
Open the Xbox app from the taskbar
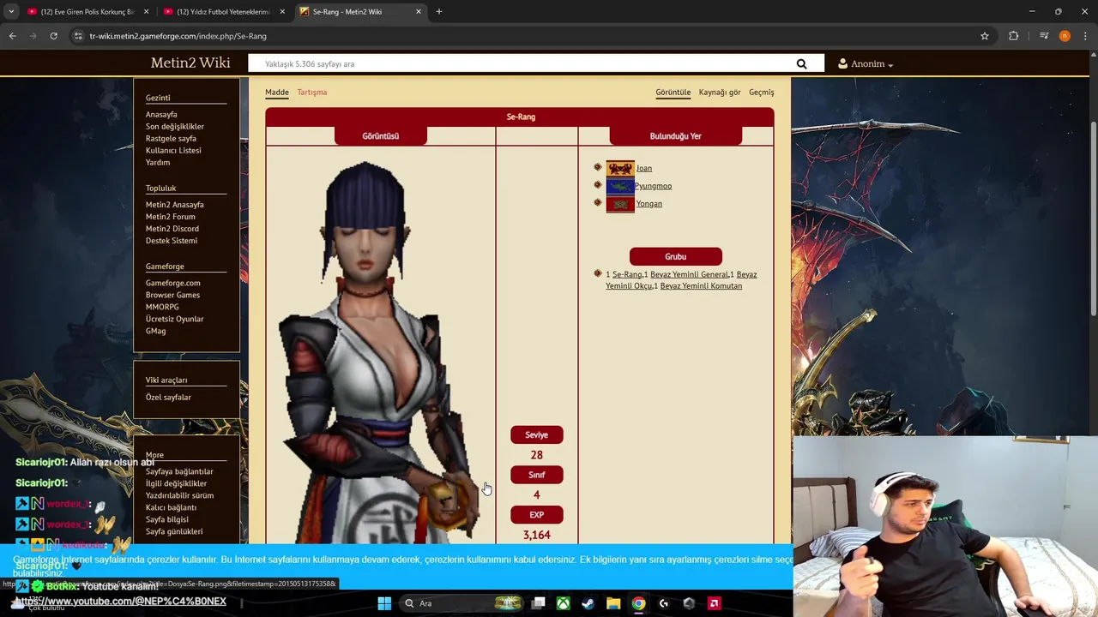(x=564, y=603)
